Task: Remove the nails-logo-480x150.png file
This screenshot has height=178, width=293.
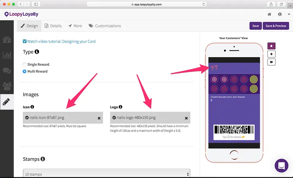Action: pos(186,118)
